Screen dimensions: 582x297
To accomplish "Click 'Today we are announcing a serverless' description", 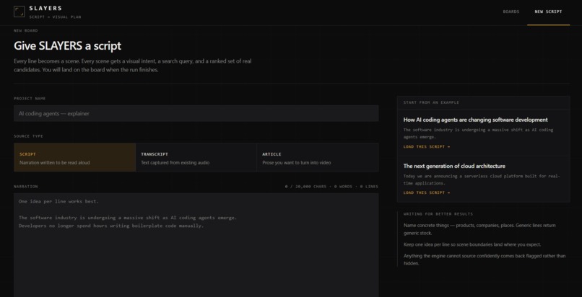I will 482,179.
